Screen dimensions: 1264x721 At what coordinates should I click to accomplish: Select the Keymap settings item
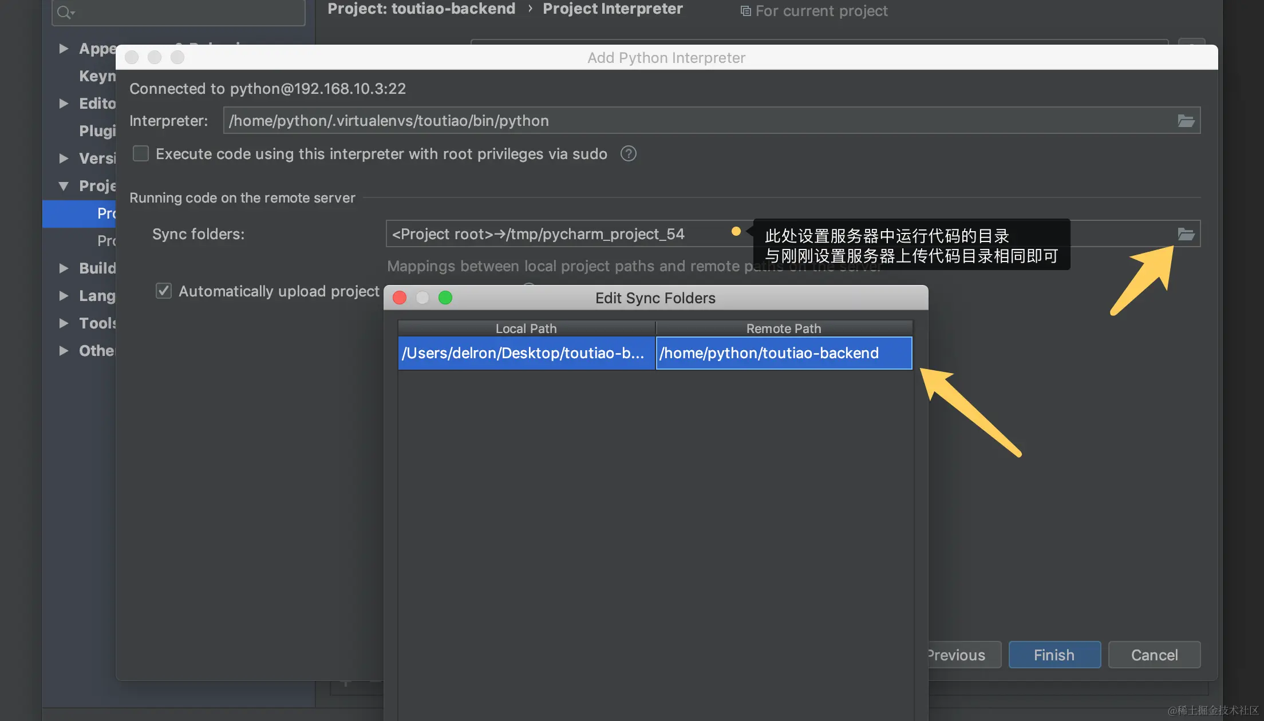point(97,76)
